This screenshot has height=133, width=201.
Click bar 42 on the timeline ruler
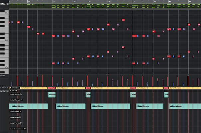[x=154, y=2]
